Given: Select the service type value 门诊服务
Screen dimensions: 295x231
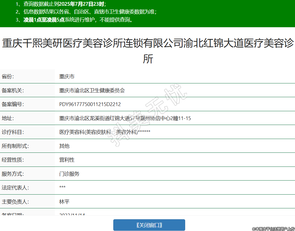Looking at the screenshot, I should (69, 174).
